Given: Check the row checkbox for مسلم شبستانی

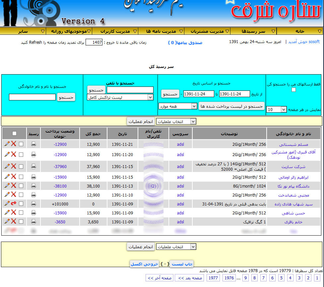Looking at the screenshot, I should [21, 144].
